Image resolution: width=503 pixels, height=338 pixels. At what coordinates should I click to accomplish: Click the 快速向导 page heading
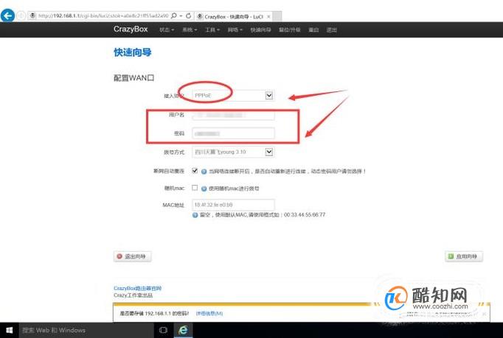133,52
